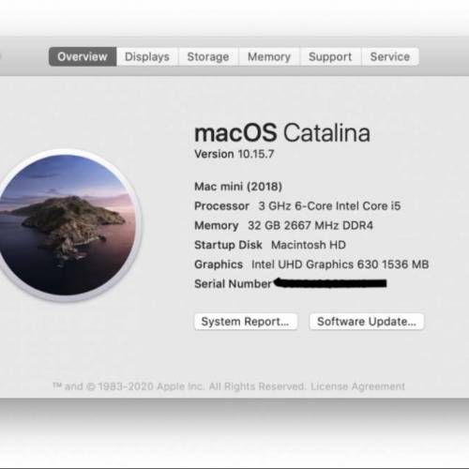The width and height of the screenshot is (469, 469).
Task: Click Intel UHD Graphics 630 1536 MB text
Action: pyautogui.click(x=340, y=265)
